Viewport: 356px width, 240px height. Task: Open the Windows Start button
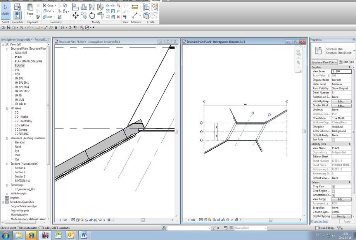tap(5, 235)
